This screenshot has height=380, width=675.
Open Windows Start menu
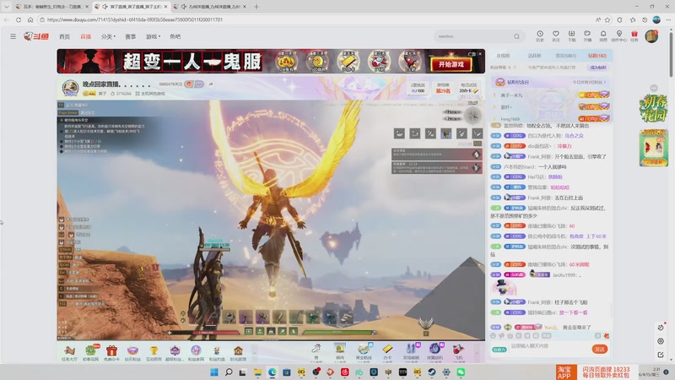214,372
